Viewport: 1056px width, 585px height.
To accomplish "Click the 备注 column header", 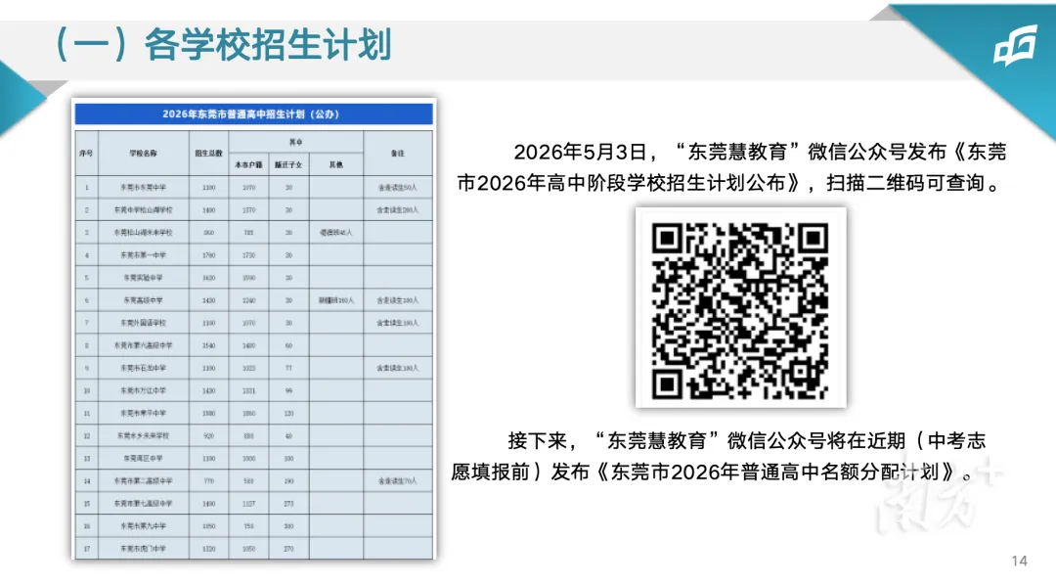I will click(397, 154).
